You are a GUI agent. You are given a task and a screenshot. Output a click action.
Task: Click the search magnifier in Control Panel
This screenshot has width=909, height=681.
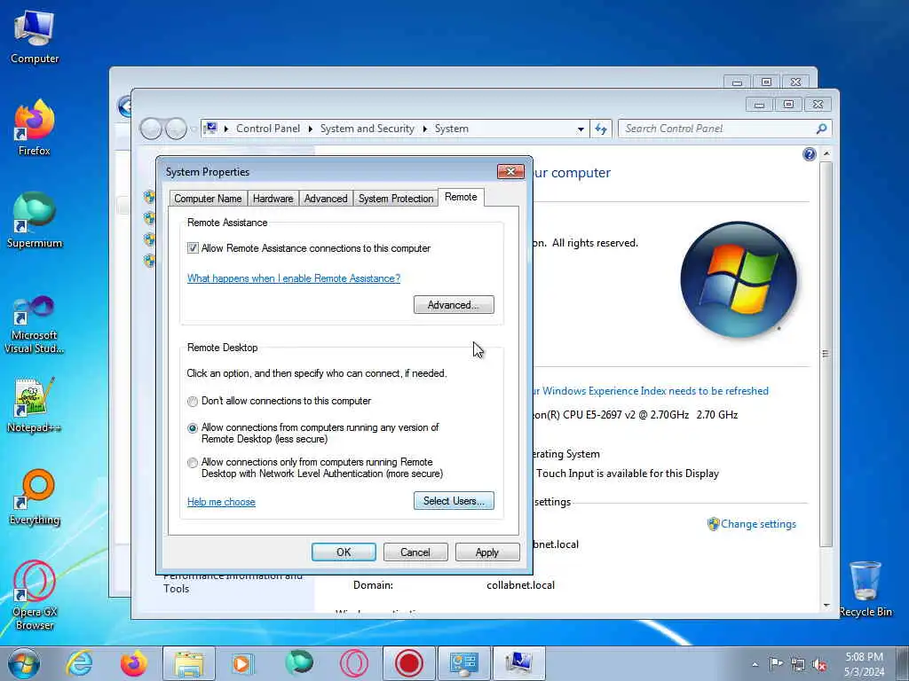(x=821, y=129)
